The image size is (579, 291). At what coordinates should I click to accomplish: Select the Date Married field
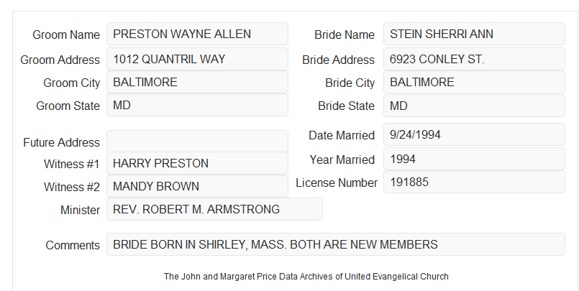click(x=474, y=134)
